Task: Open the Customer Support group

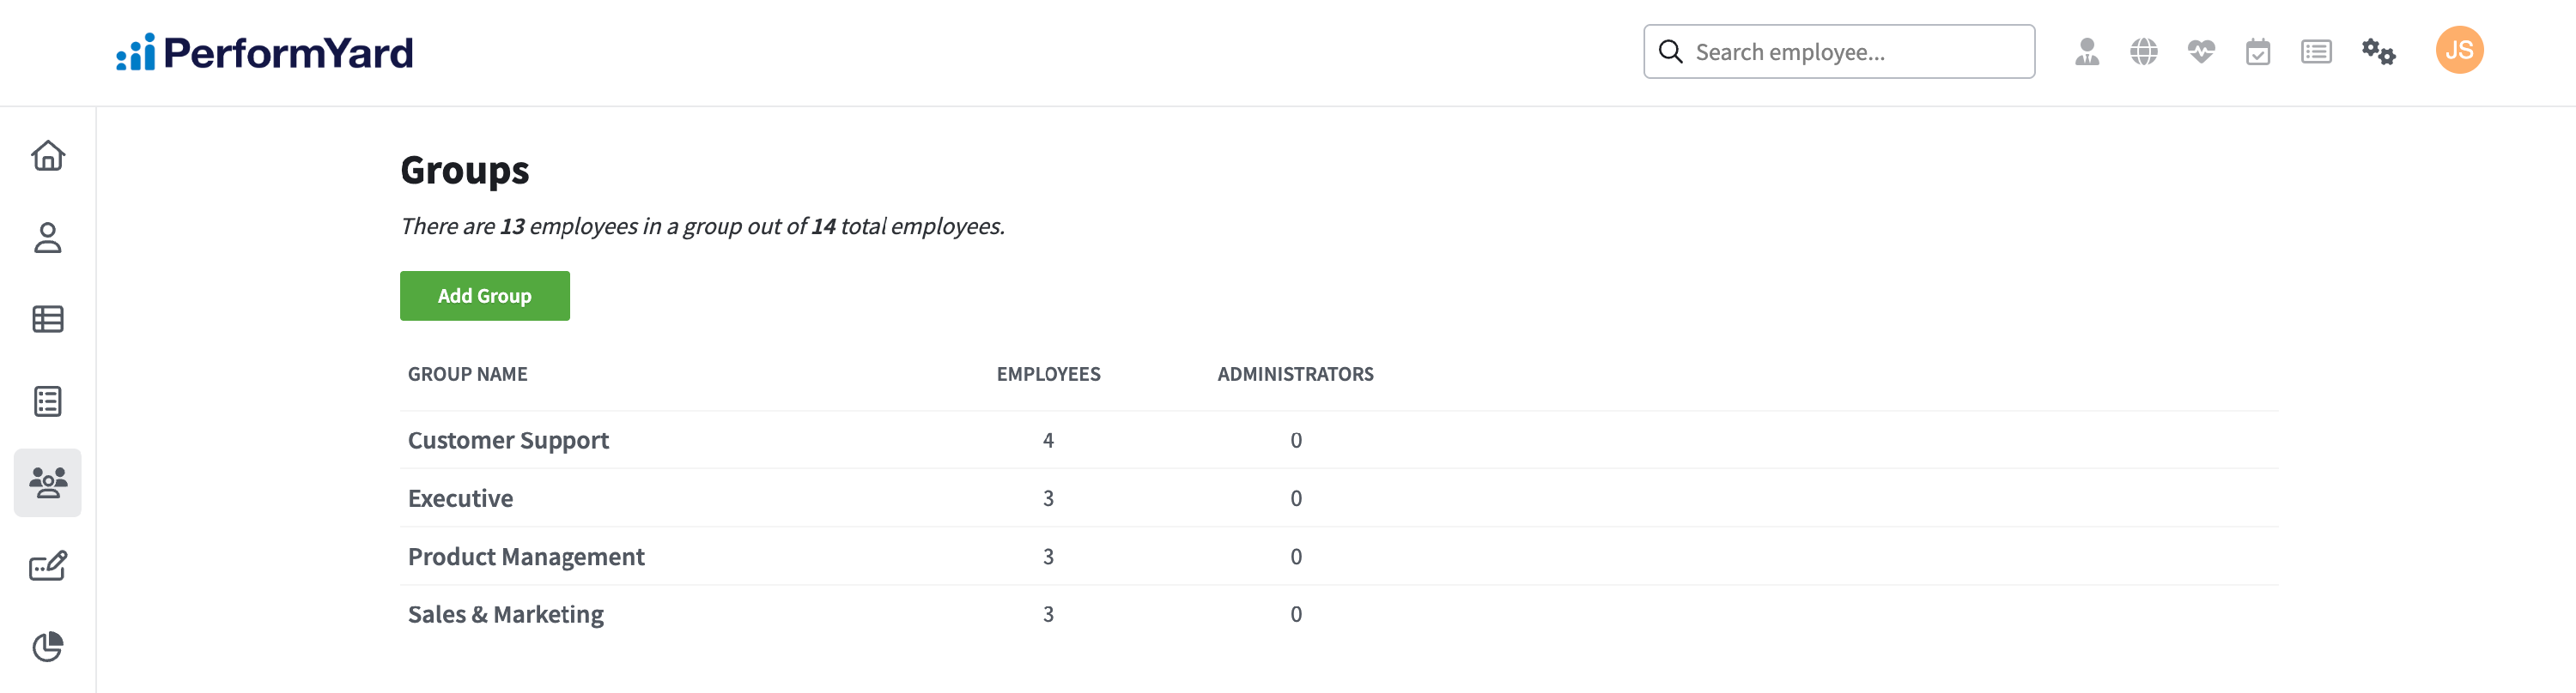Action: (x=508, y=440)
